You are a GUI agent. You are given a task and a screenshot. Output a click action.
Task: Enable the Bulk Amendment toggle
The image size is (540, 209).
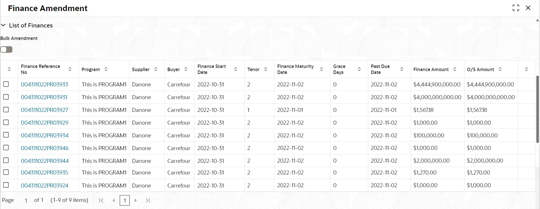(x=7, y=50)
